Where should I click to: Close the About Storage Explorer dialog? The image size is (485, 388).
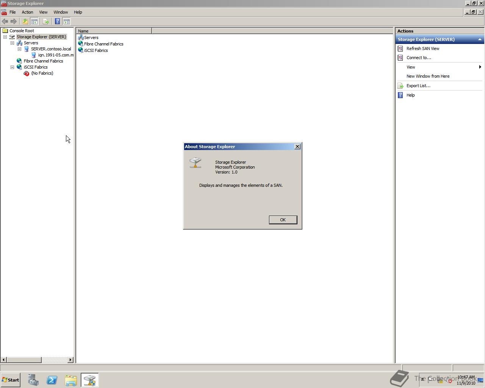click(297, 147)
